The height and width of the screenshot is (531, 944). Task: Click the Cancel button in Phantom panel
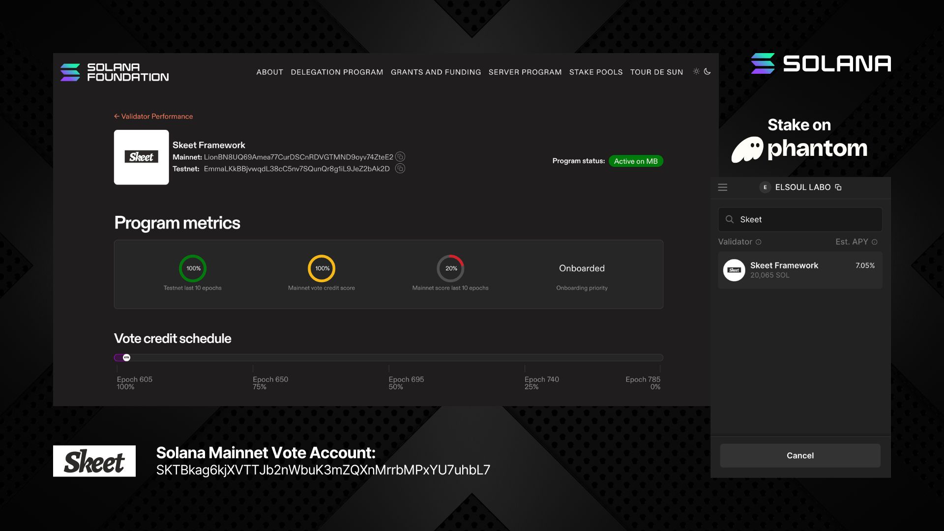[x=800, y=455]
